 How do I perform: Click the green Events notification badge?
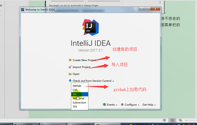click(x=104, y=105)
